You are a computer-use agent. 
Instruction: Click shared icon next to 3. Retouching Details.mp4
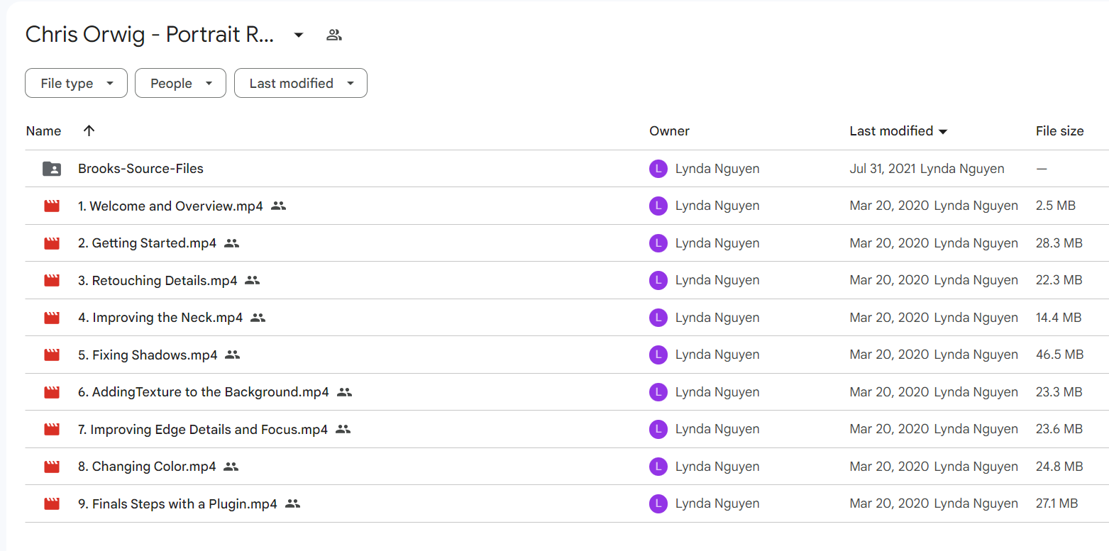253,280
